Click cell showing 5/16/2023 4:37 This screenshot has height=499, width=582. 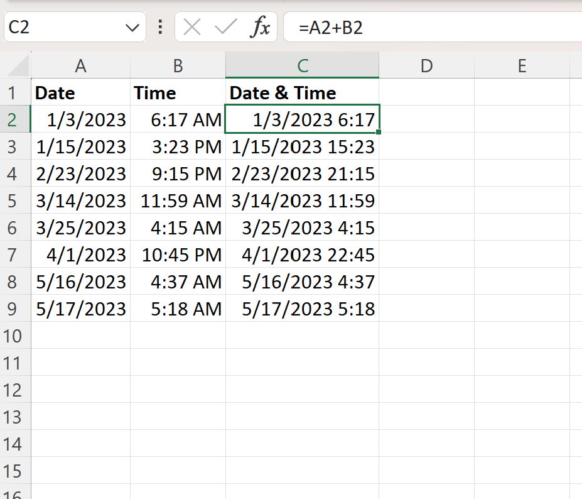(x=302, y=282)
